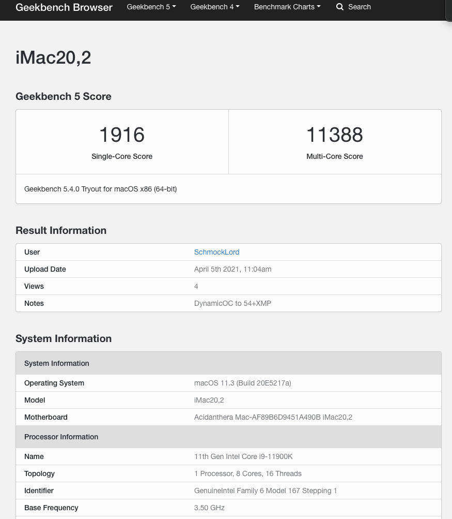
Task: Click the Single-Core Score label
Action: [x=122, y=156]
